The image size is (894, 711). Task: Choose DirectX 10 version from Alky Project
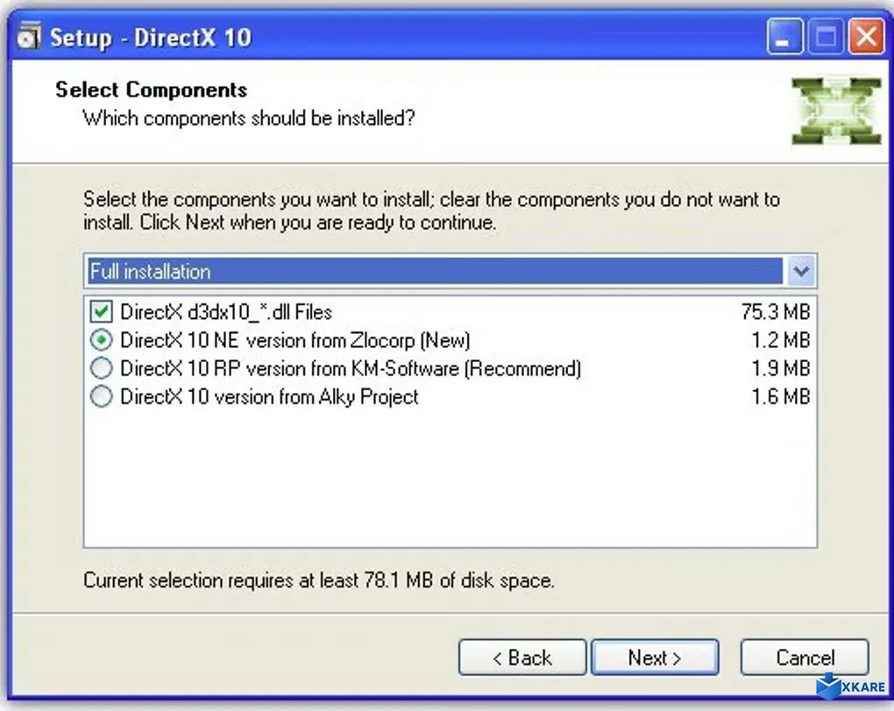click(x=101, y=396)
